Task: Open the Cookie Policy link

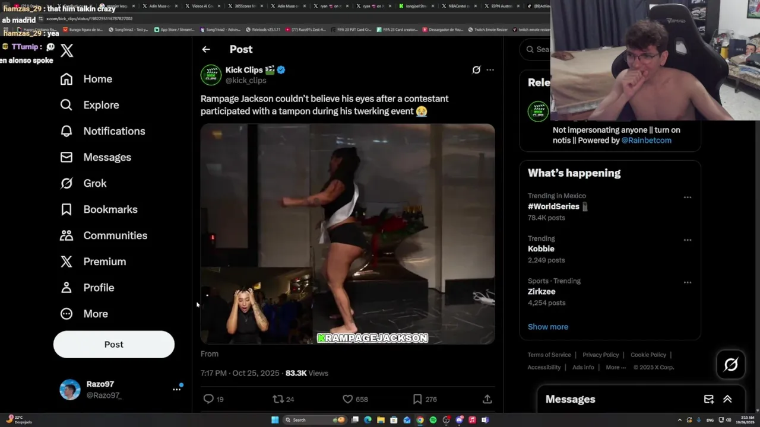Action: click(x=648, y=355)
